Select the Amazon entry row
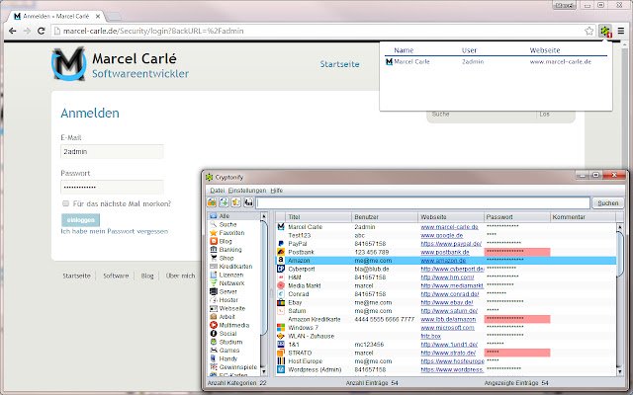 (x=446, y=261)
